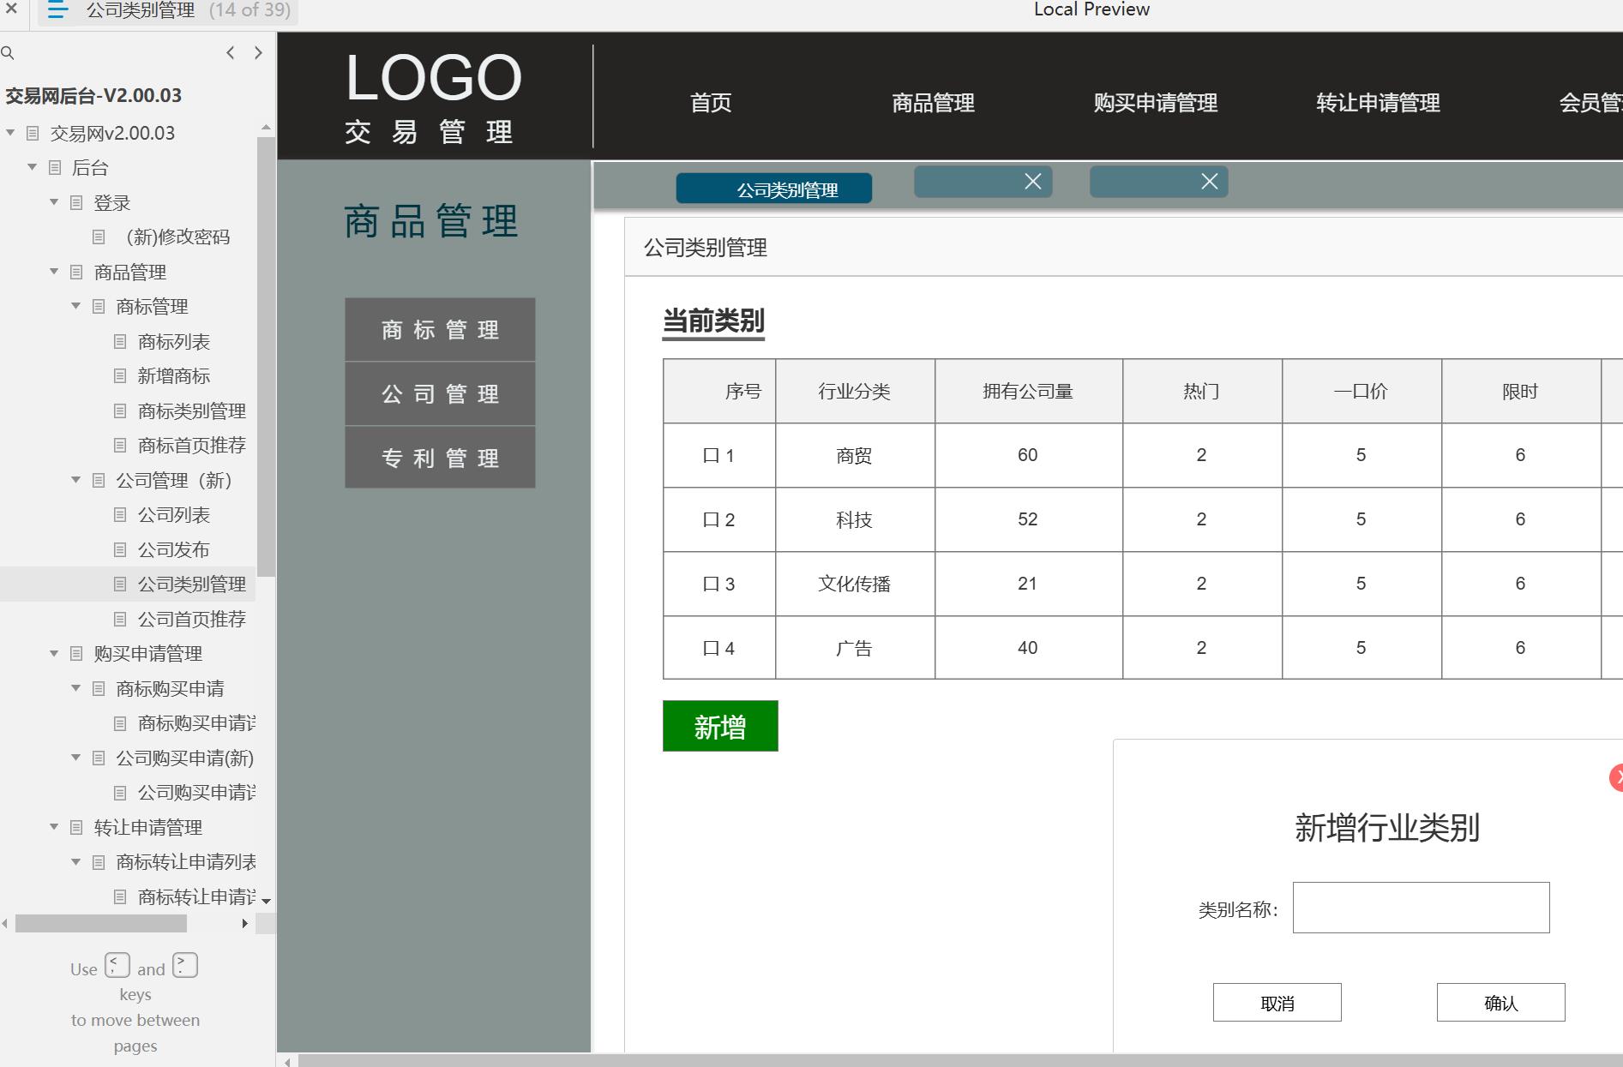1623x1067 pixels.
Task: Open 公司购买申请(新) in tree
Action: point(184,758)
